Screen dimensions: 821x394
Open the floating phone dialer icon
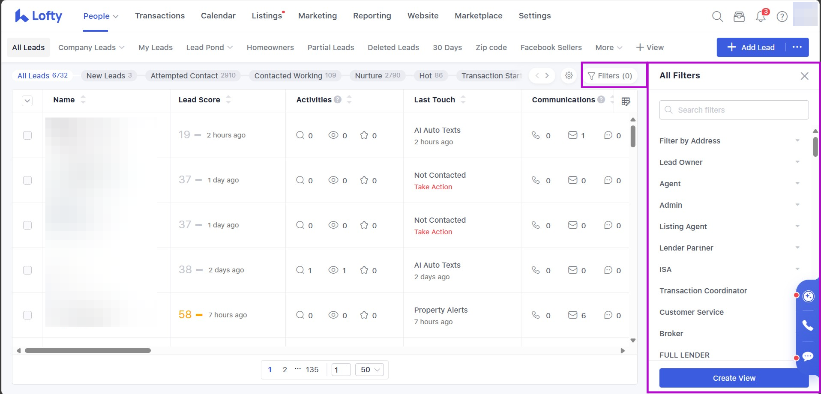808,325
